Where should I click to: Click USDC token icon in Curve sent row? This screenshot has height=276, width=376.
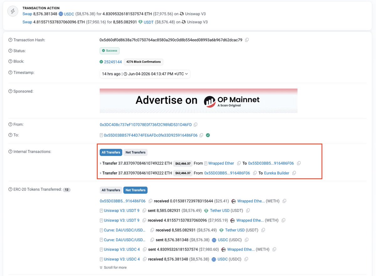214,240
